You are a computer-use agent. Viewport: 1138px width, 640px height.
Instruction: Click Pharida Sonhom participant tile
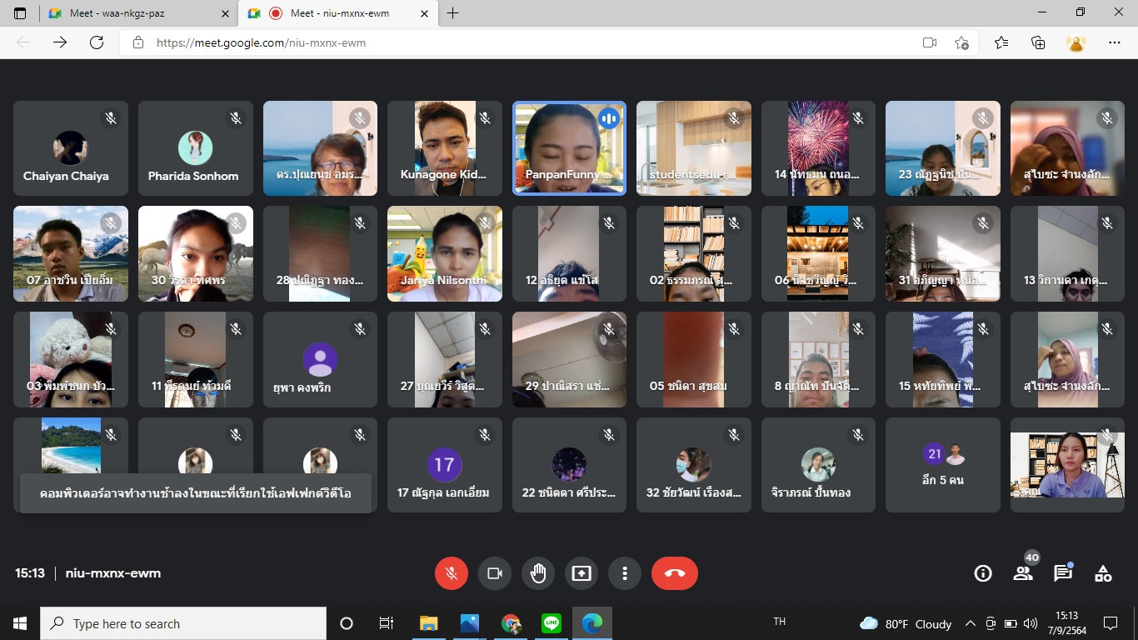196,148
